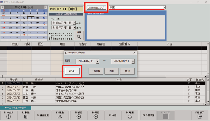The height and width of the screenshot is (121, 210).
Task: Go to next month in calendar
Action: [46, 7]
